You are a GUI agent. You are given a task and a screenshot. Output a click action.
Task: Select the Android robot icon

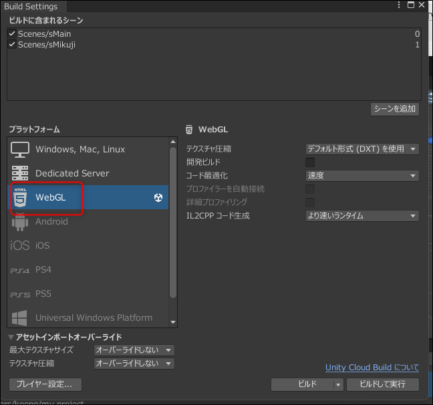pyautogui.click(x=20, y=222)
